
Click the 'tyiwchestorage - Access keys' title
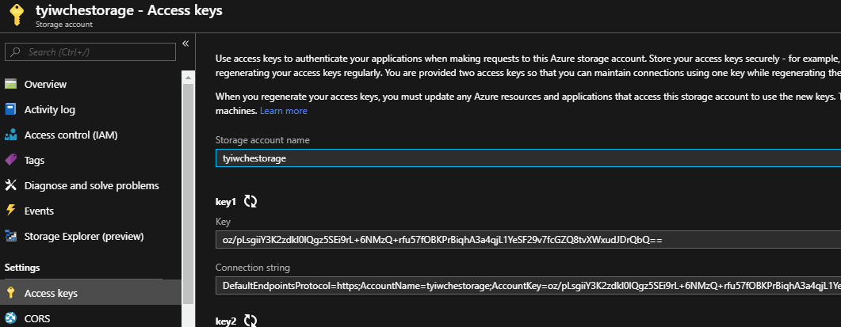128,10
